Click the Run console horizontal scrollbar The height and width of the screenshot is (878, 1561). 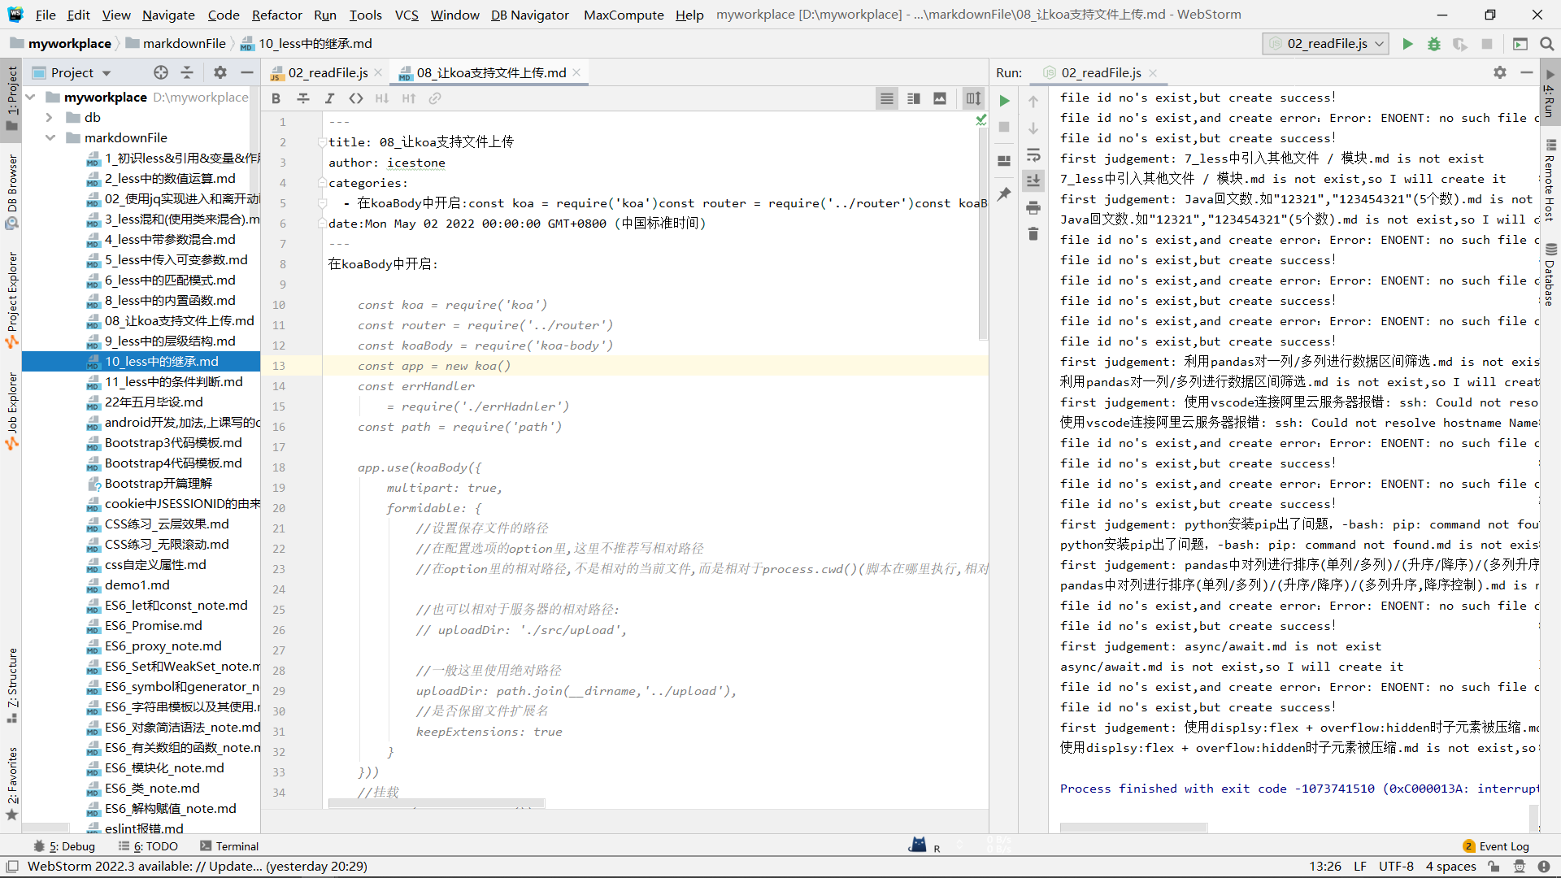click(x=1133, y=828)
